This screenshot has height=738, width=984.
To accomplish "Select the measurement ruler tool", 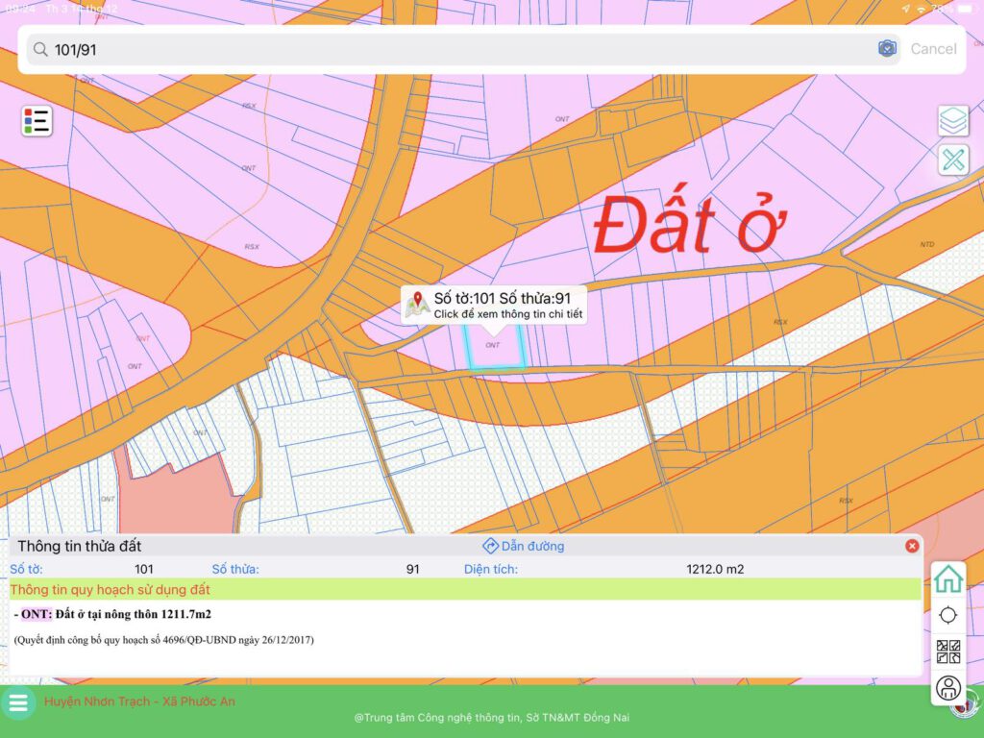I will pyautogui.click(x=952, y=160).
